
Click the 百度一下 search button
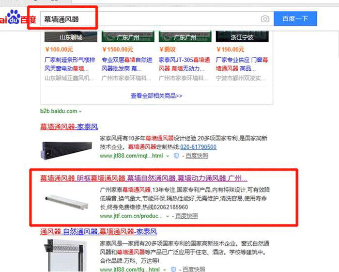coord(295,19)
